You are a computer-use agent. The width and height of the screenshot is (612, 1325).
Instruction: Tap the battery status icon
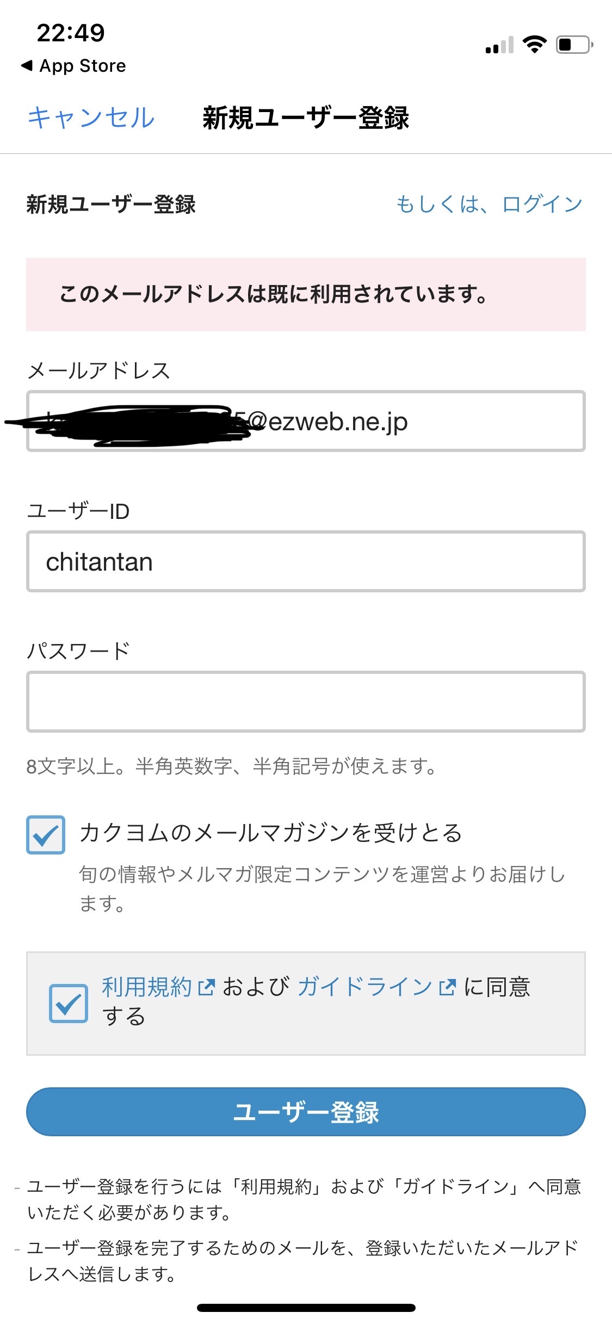point(574,45)
